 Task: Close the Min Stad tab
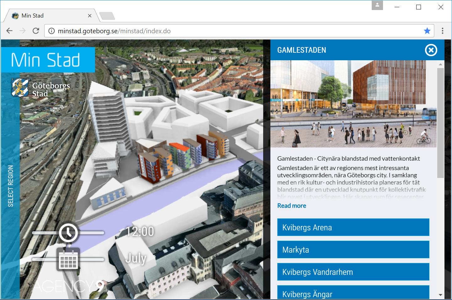pos(90,16)
